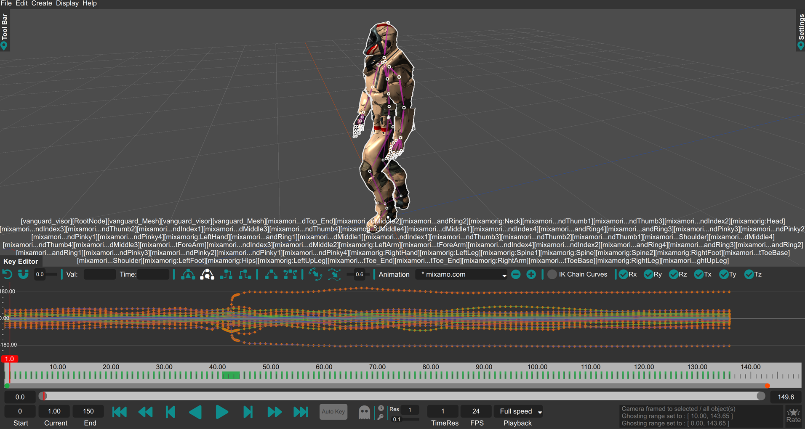Click the minus button beside the animation list
This screenshot has width=805, height=429.
[x=516, y=275]
